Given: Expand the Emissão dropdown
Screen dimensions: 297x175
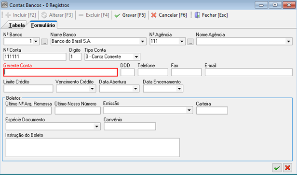Looking at the screenshot, I should [x=189, y=110].
